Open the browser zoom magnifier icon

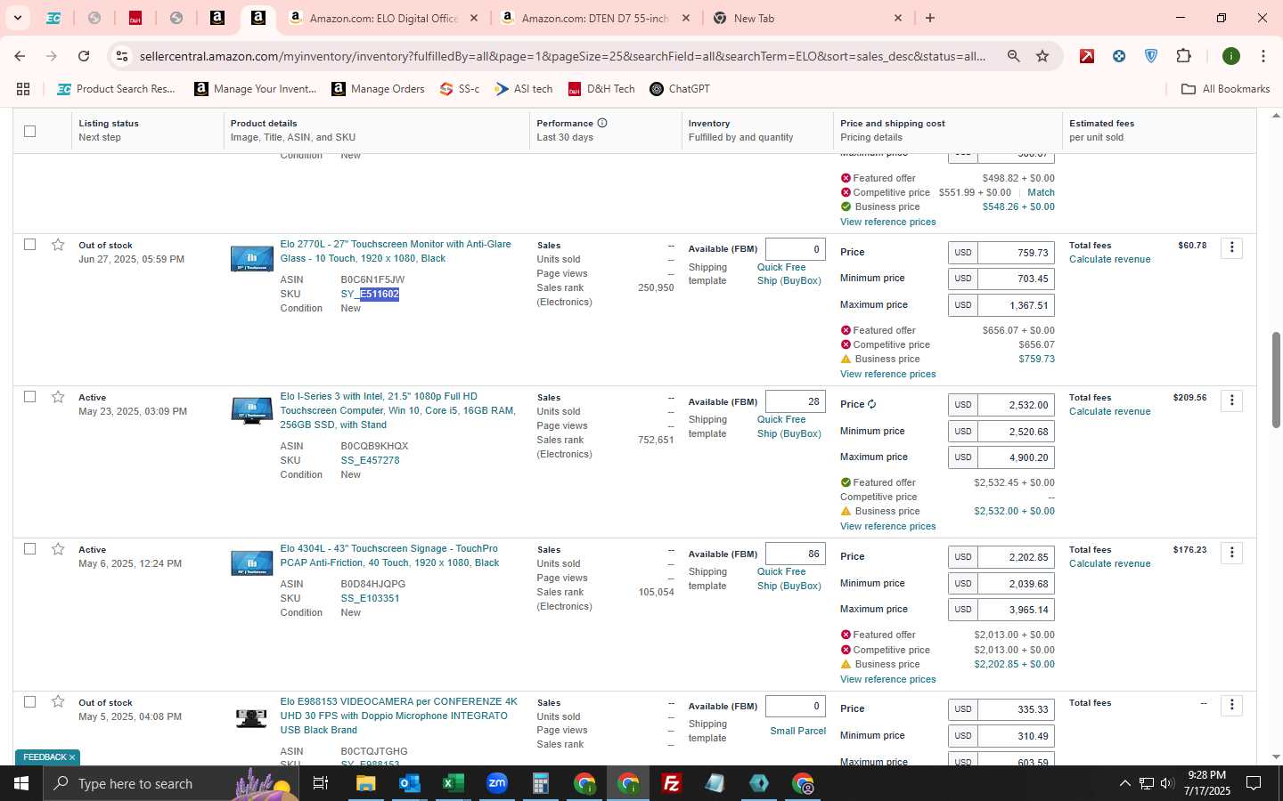[x=1013, y=56]
